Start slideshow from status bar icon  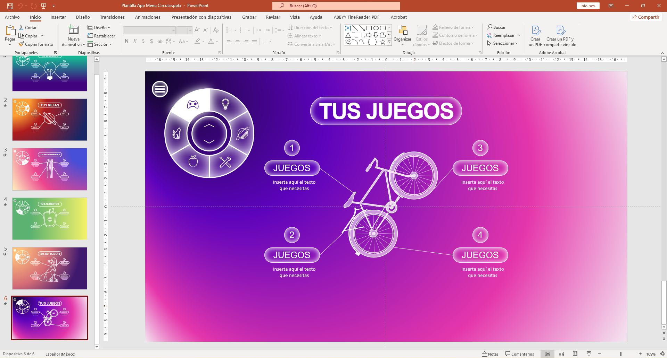[589, 354]
